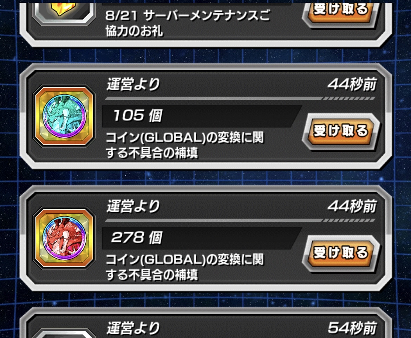Claim the 105 coins with 受け取る
This screenshot has height=338, width=411.
pyautogui.click(x=341, y=131)
